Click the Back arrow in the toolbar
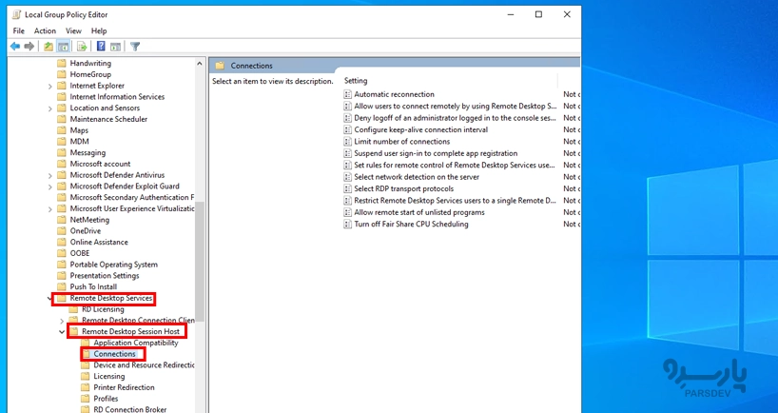Viewport: 778px width, 413px height. [15, 46]
